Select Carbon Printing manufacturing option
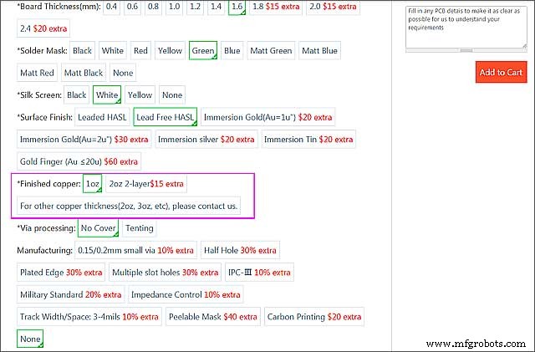 point(314,318)
